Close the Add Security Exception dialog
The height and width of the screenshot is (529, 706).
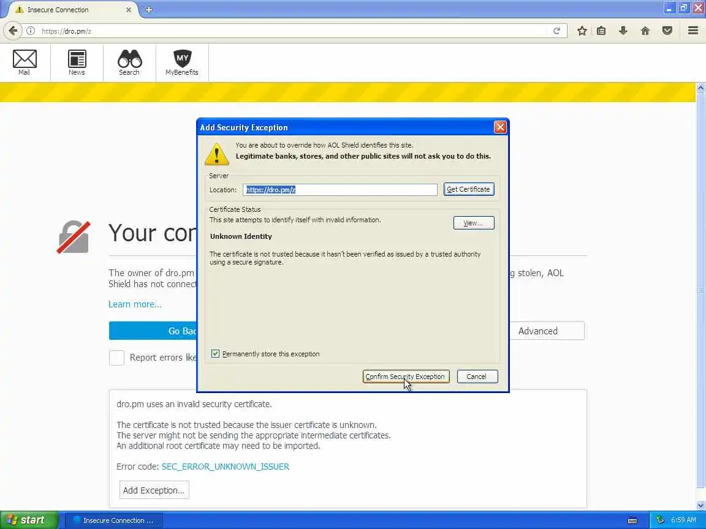coord(500,127)
